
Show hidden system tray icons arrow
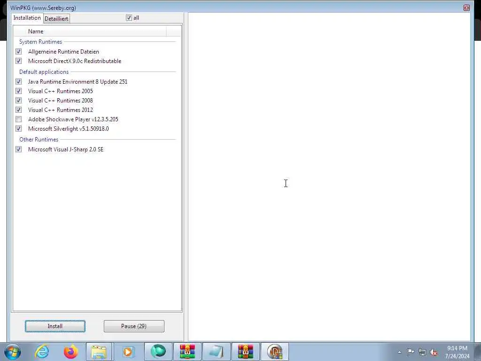coord(399,353)
